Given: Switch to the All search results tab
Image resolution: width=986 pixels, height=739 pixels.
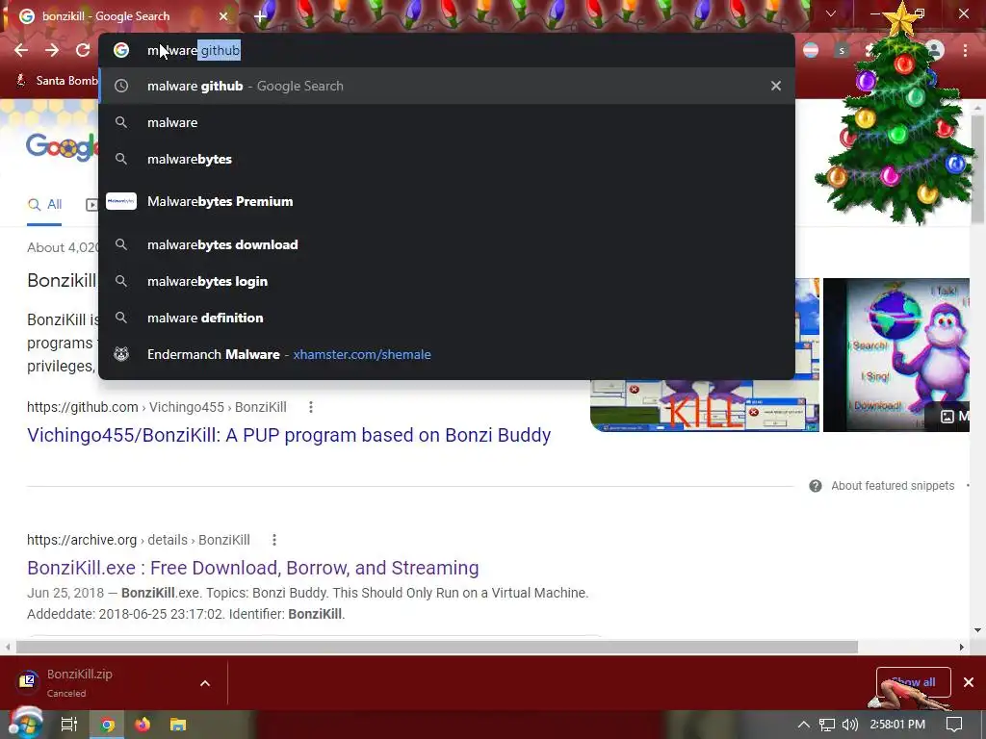Looking at the screenshot, I should [x=44, y=204].
